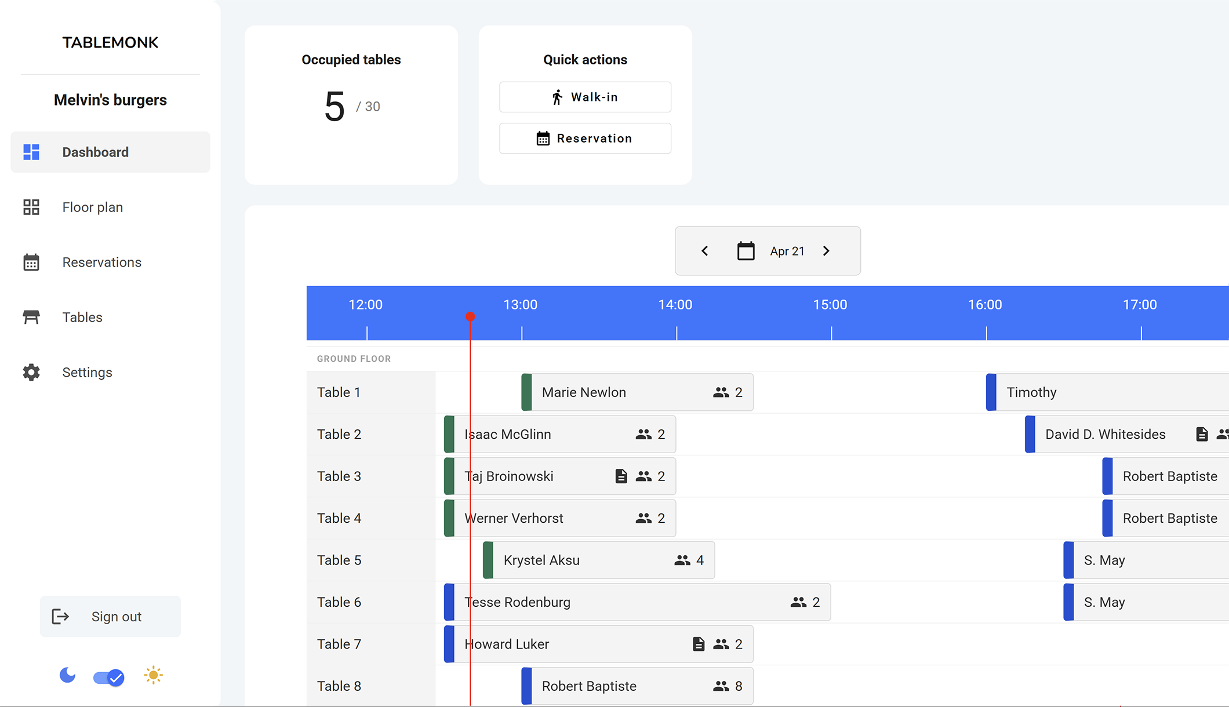Advance to next day via right chevron
Viewport: 1229px width, 707px height.
[826, 250]
